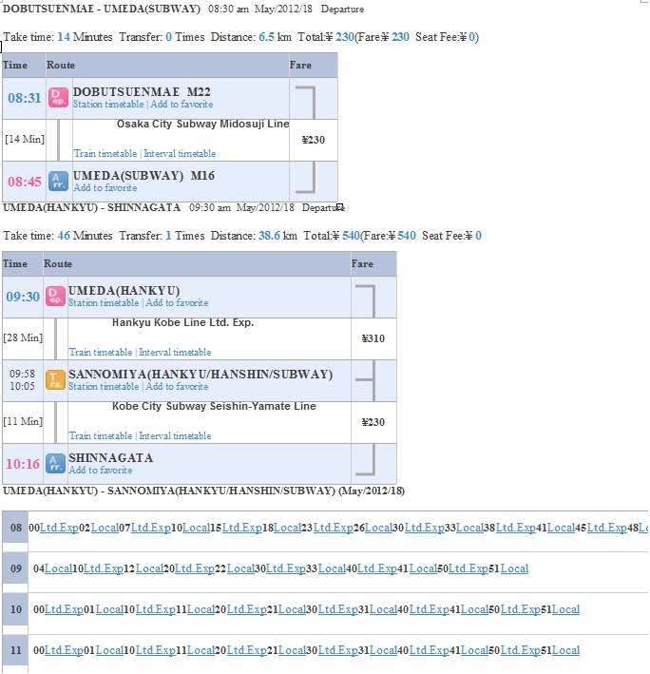Add SHINNAGATA to favorite

click(101, 471)
